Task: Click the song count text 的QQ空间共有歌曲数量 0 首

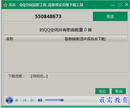Action: click(x=66, y=30)
